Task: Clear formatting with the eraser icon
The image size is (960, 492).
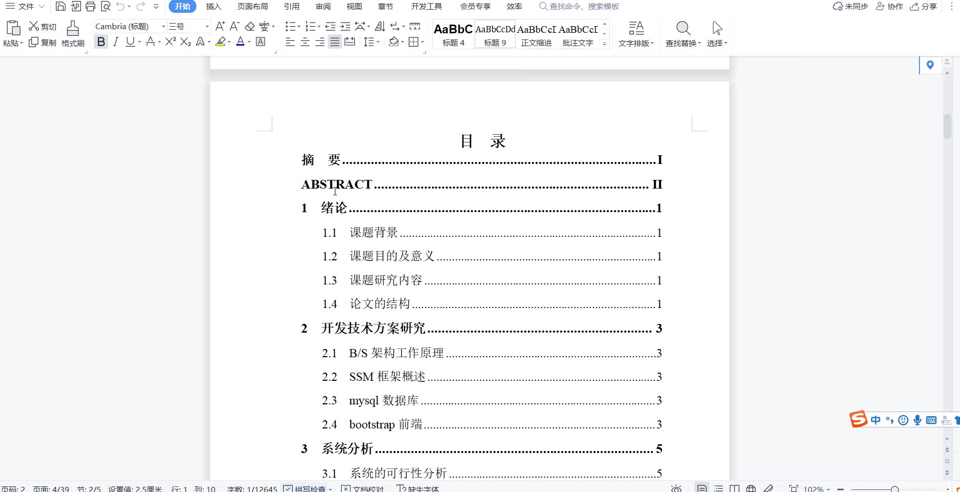Action: point(250,26)
